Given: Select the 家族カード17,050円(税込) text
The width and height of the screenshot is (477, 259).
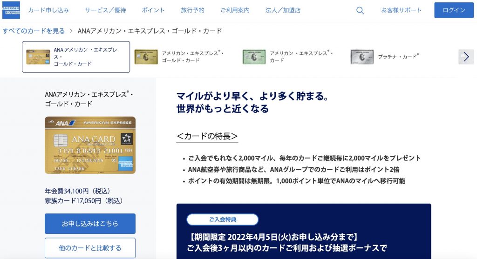Looking at the screenshot, I should tap(84, 201).
